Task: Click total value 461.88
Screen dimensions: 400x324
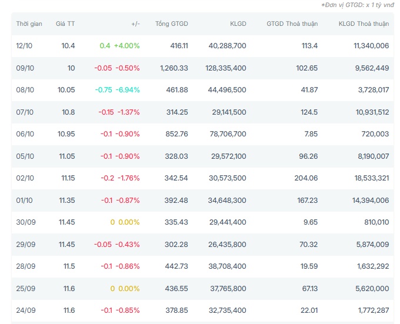Action: click(x=177, y=90)
